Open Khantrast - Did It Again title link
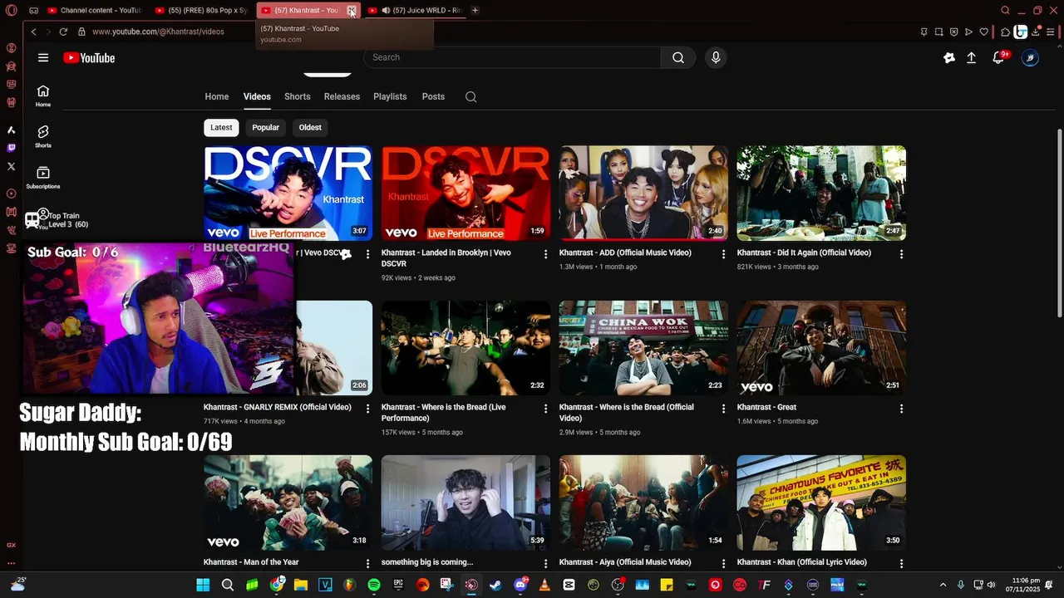 pos(804,252)
